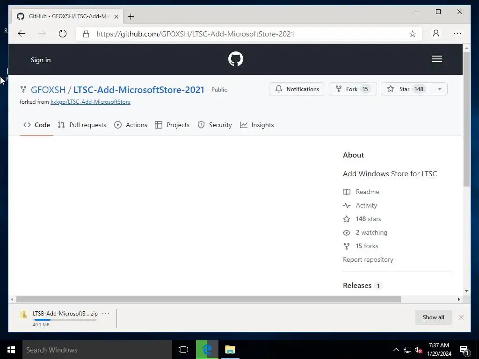Star the repository
The width and height of the screenshot is (479, 359).
point(406,89)
